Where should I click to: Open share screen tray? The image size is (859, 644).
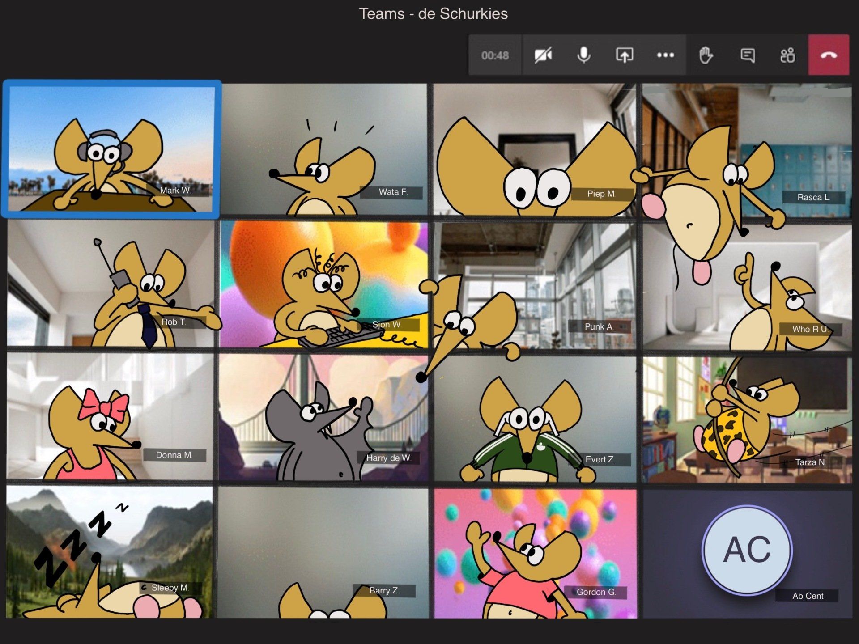pyautogui.click(x=624, y=55)
